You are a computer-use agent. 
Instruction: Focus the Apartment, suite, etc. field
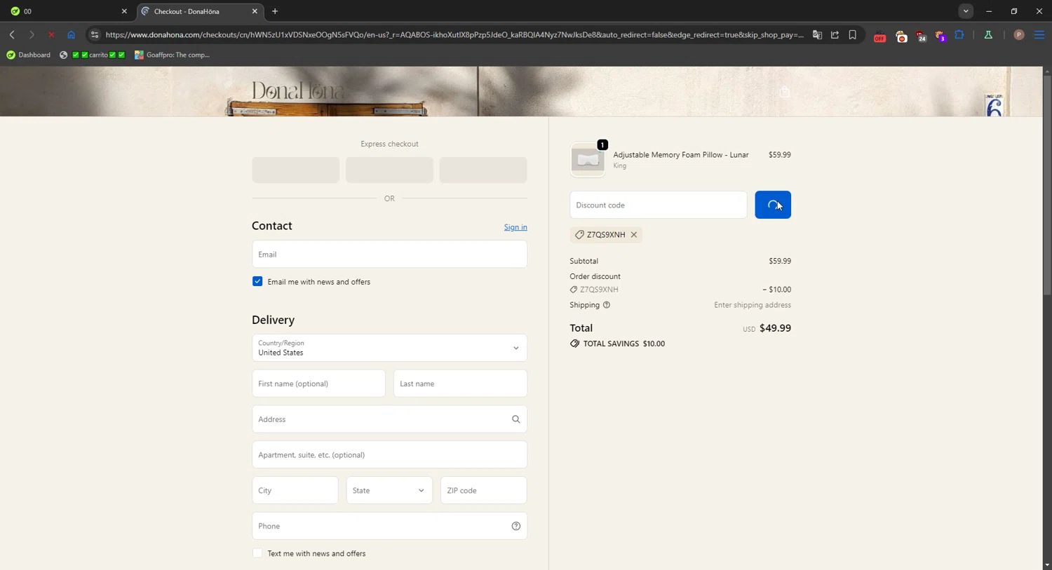[x=389, y=455]
